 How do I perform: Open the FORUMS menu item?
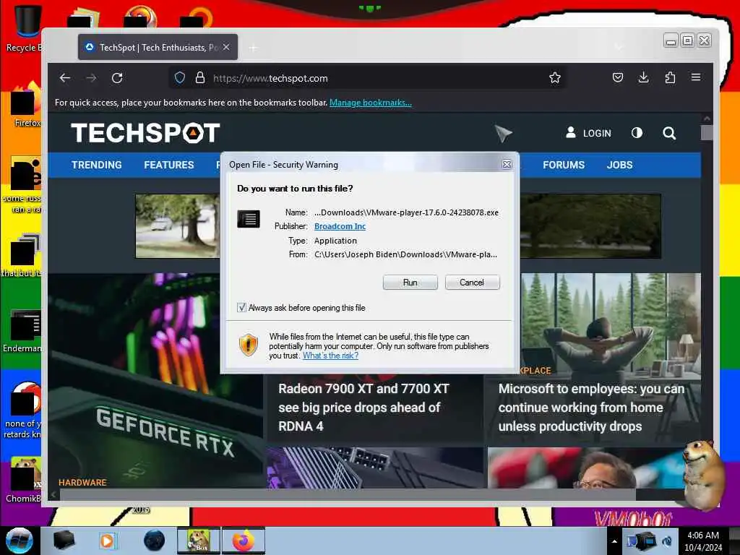[x=564, y=165]
